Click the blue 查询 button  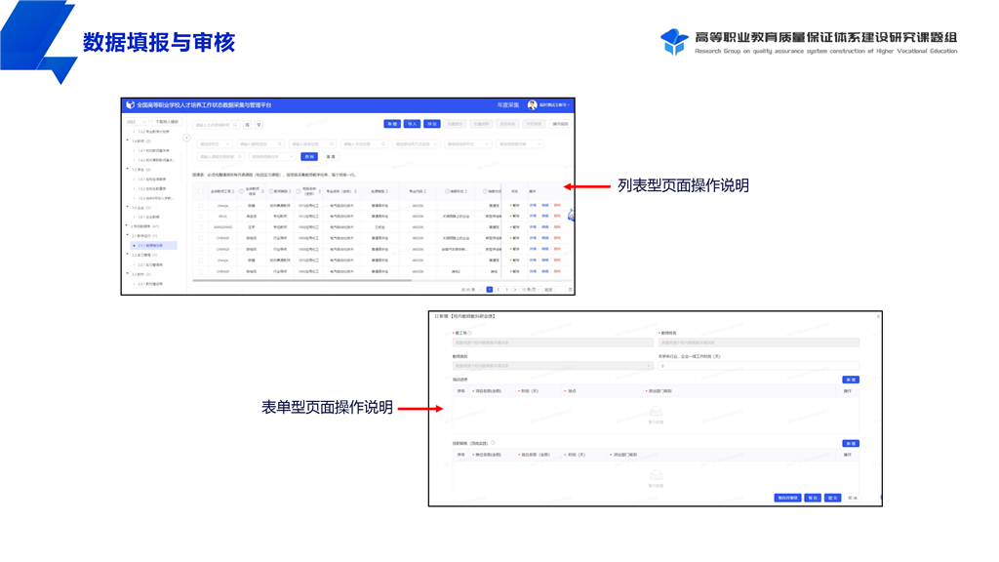point(309,157)
